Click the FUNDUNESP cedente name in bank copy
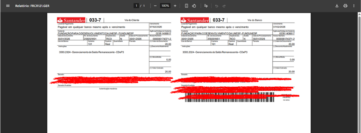This screenshot has height=133, width=361. pyautogui.click(x=219, y=33)
